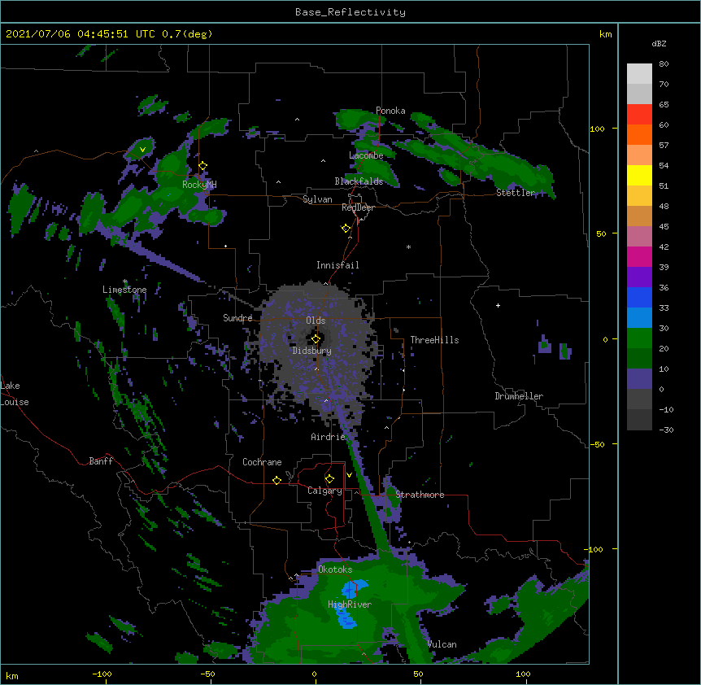Pick the bright yellow legend swatch

639,175
